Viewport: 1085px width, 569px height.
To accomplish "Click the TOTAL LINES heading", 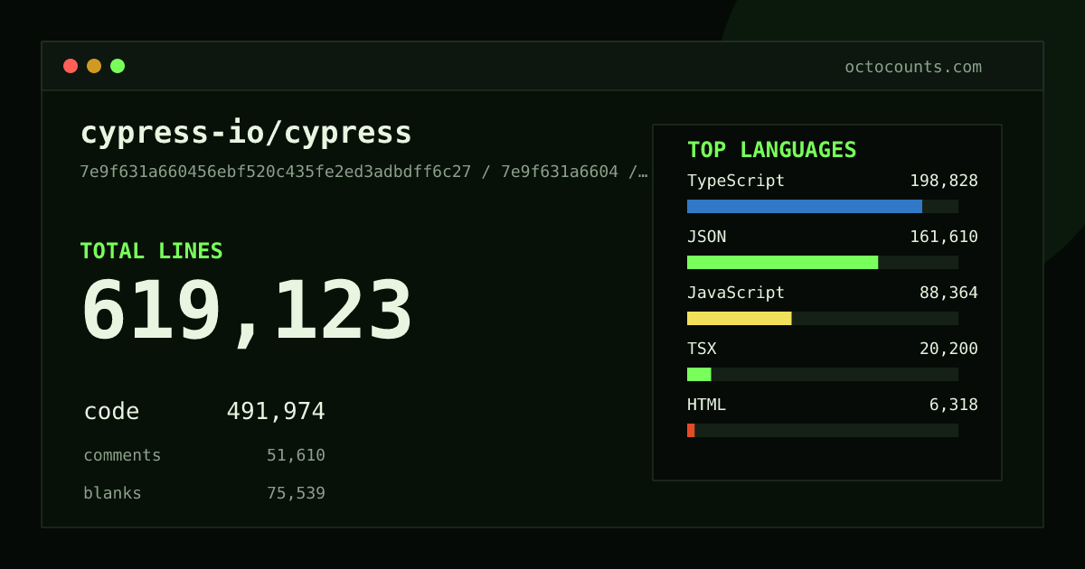I will click(151, 251).
